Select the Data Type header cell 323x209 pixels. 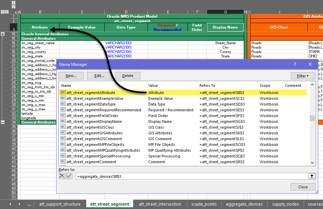click(126, 27)
